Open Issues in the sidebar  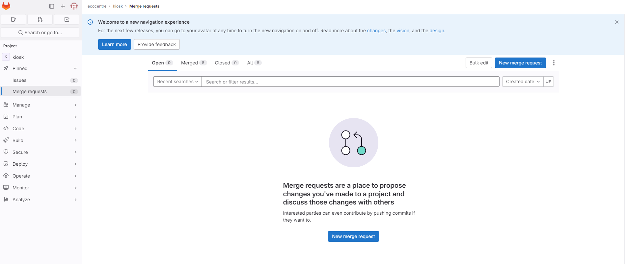pos(41,80)
